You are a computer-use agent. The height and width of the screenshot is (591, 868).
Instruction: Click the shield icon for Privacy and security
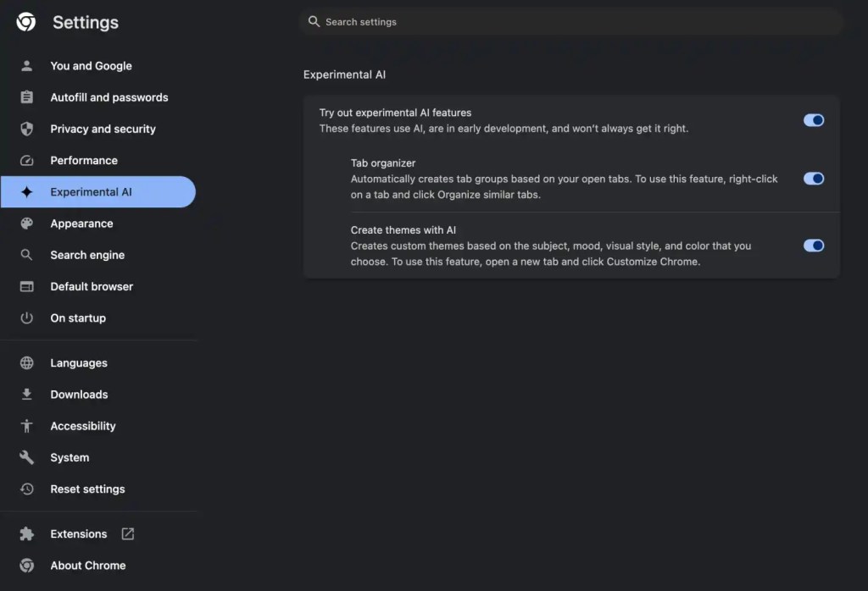tap(26, 129)
